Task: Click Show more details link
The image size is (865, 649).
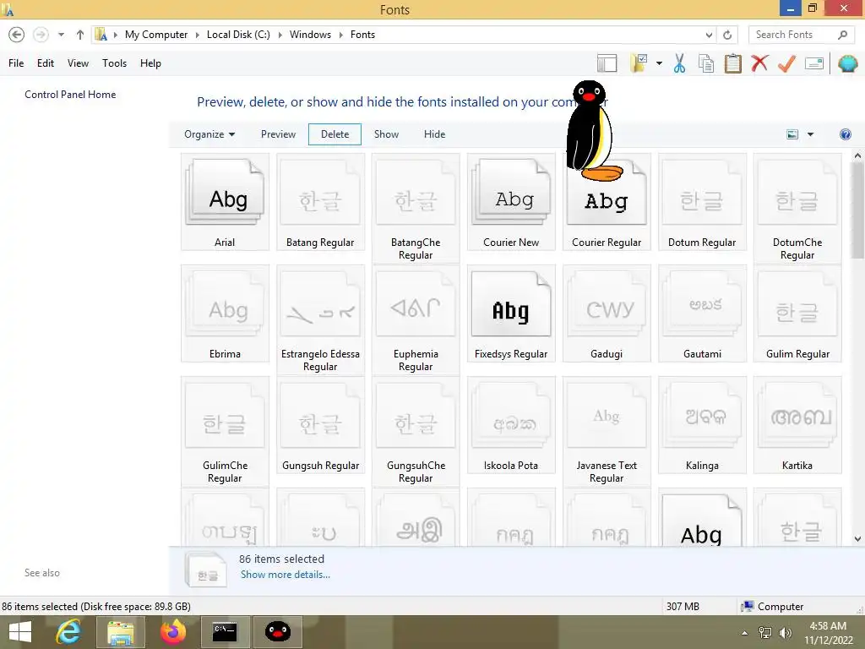Action: pyautogui.click(x=286, y=575)
